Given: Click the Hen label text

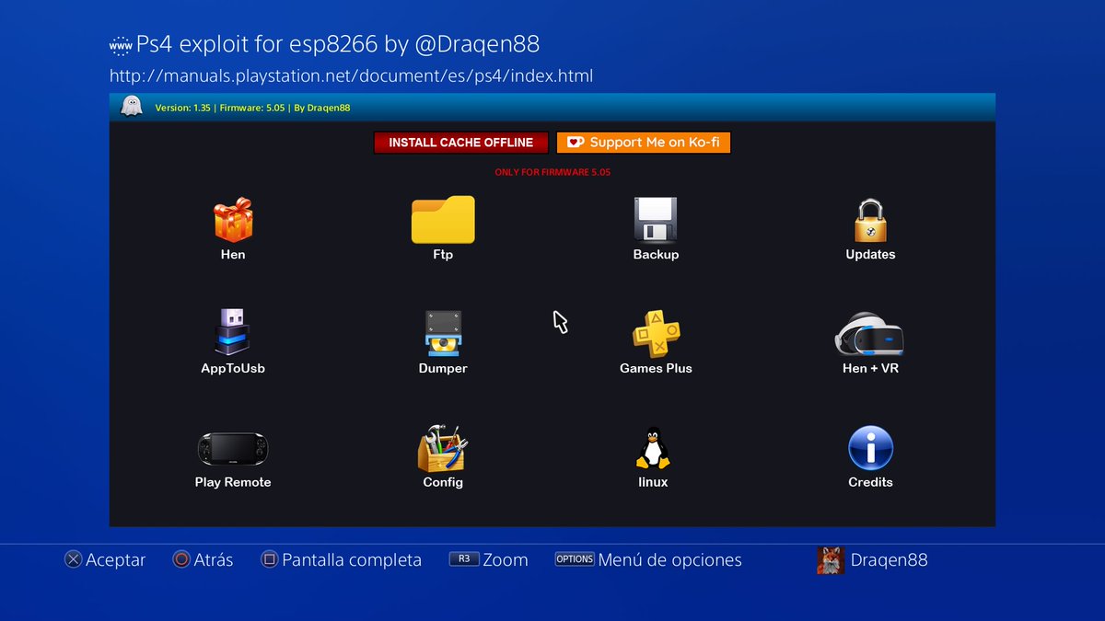Looking at the screenshot, I should (233, 254).
